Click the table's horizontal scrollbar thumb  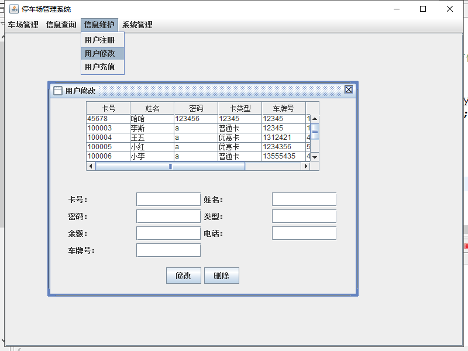point(170,166)
